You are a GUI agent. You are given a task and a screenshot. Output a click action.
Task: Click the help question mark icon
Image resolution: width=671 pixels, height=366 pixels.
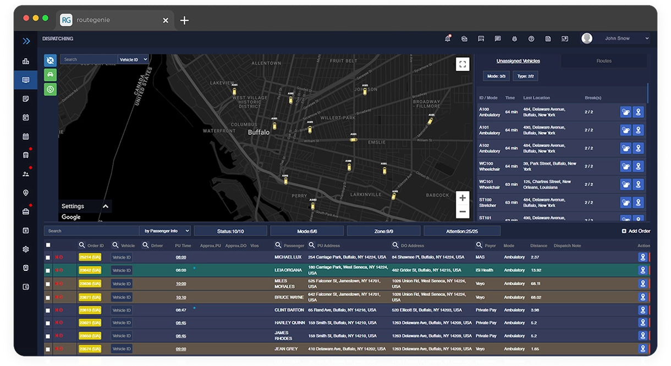[531, 38]
